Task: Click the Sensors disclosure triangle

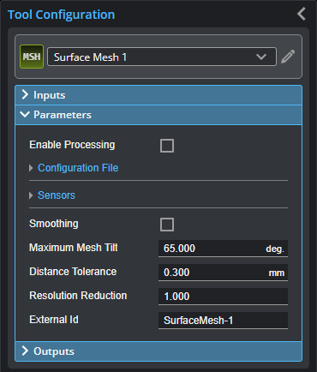Action: click(x=31, y=195)
